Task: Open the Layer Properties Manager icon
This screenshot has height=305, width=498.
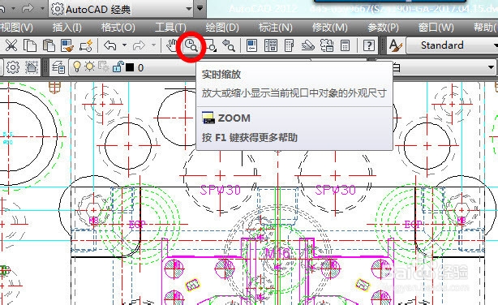Action: pos(58,67)
